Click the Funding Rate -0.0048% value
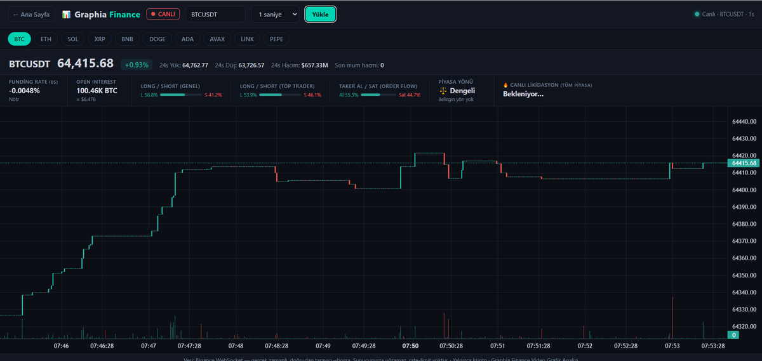762x361 pixels. pos(24,91)
